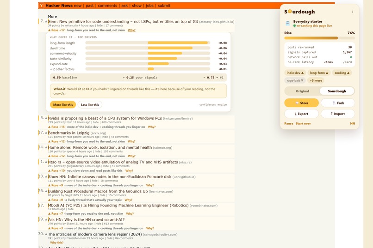Click the HN link in Sourdough panel
This screenshot has width=373, height=248.
pos(352,123)
